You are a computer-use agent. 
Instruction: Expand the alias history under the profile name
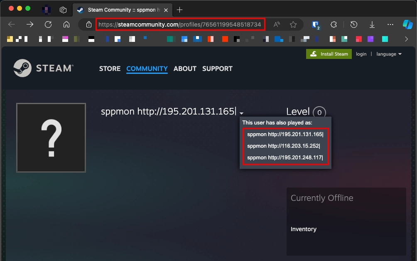[242, 113]
